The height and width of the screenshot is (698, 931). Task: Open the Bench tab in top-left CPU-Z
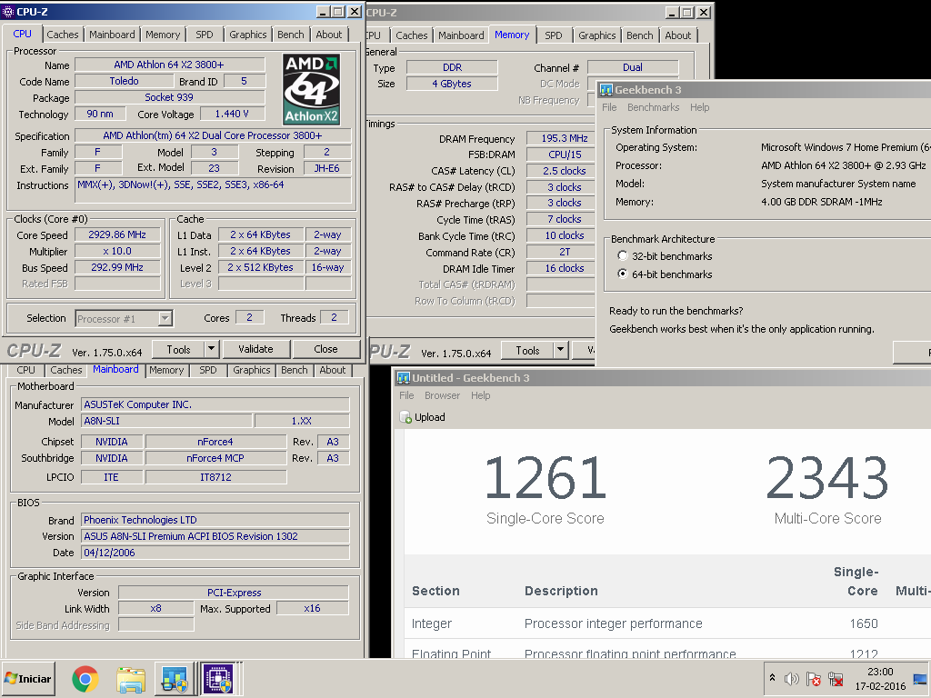(290, 35)
